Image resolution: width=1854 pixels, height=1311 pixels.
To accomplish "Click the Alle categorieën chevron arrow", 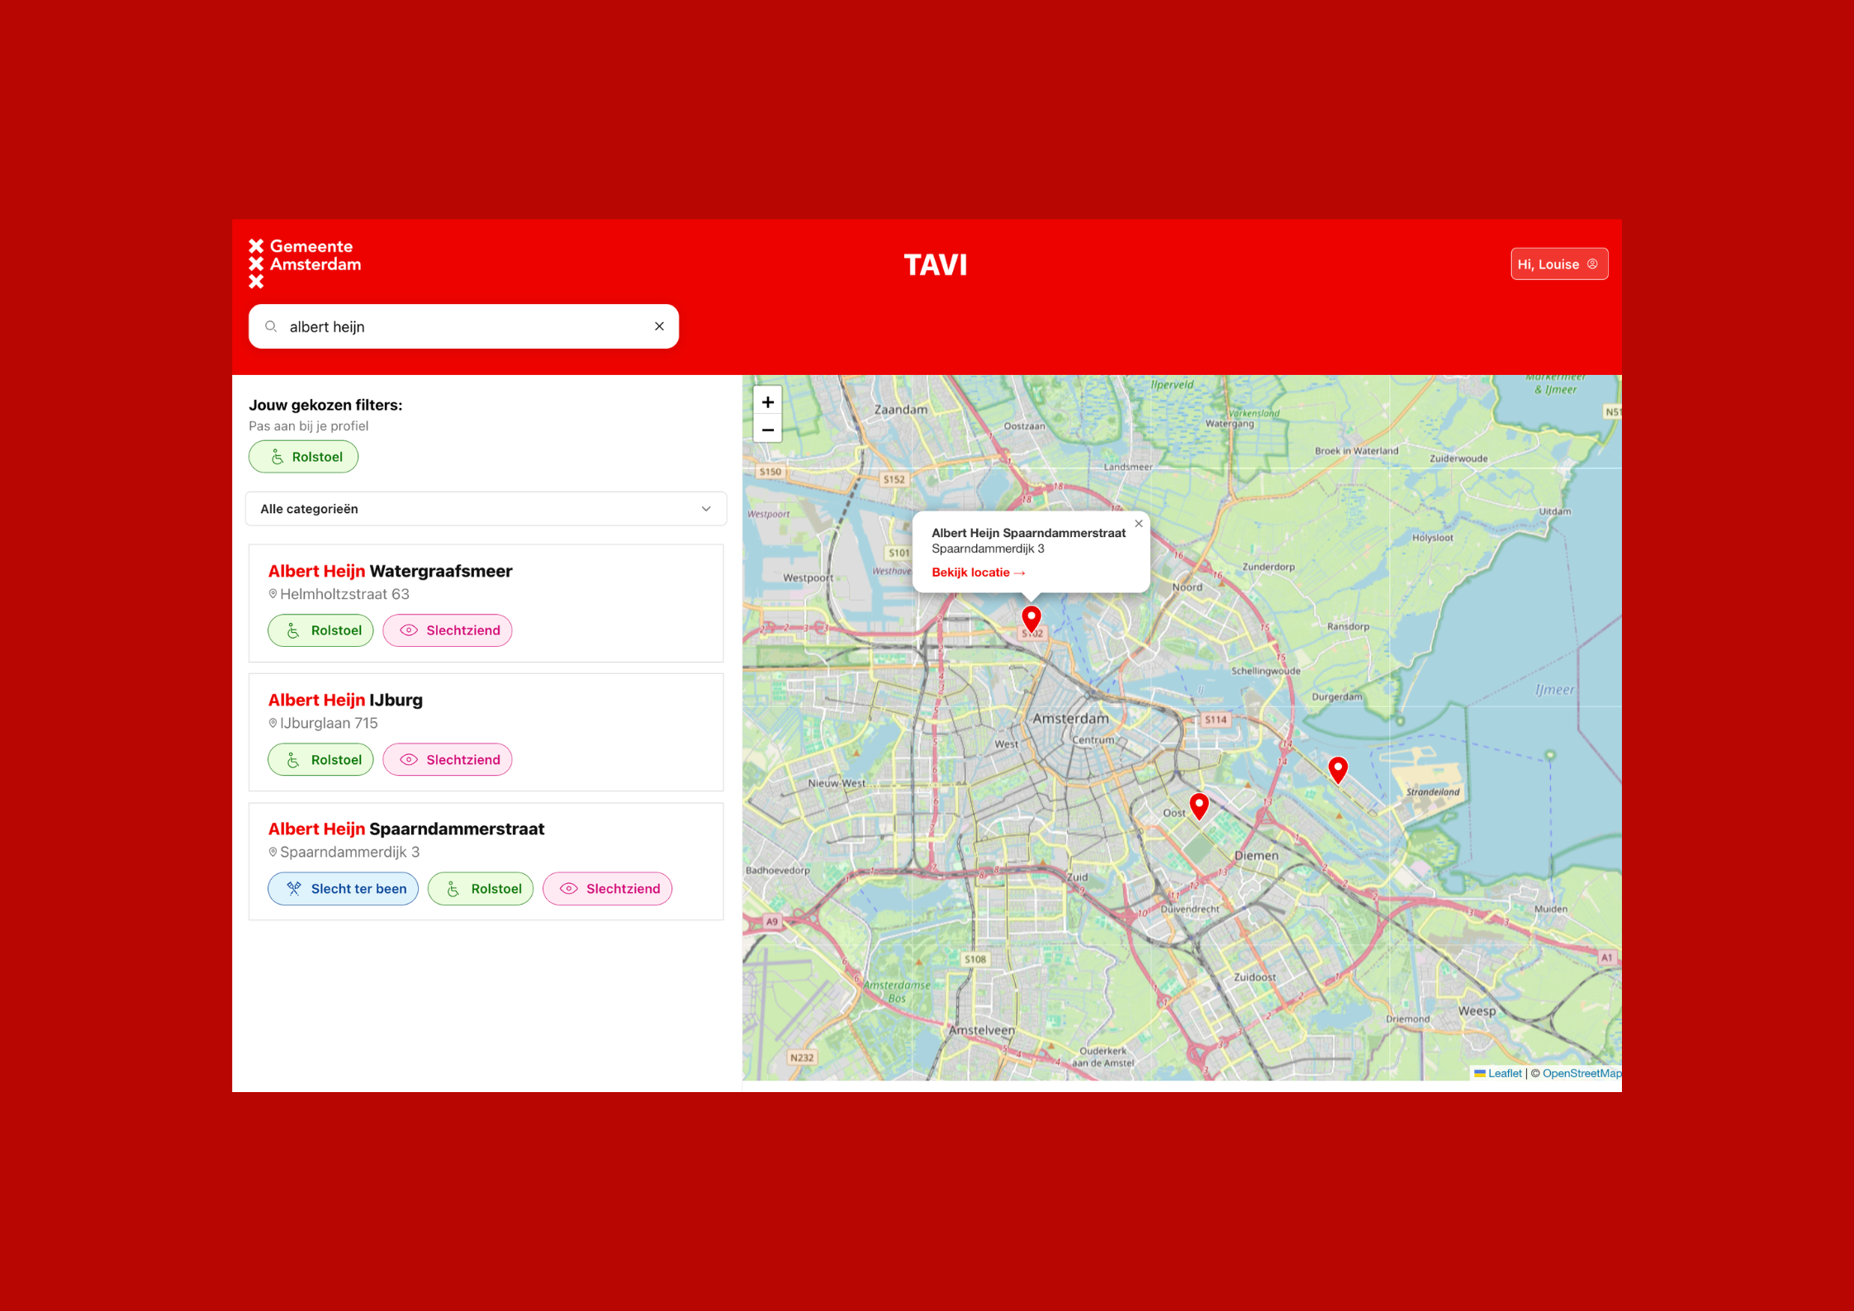I will 706,509.
